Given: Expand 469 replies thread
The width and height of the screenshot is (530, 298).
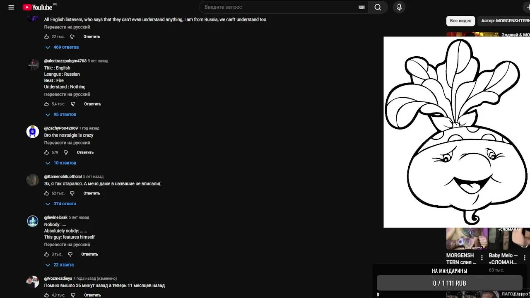Looking at the screenshot, I should (62, 47).
